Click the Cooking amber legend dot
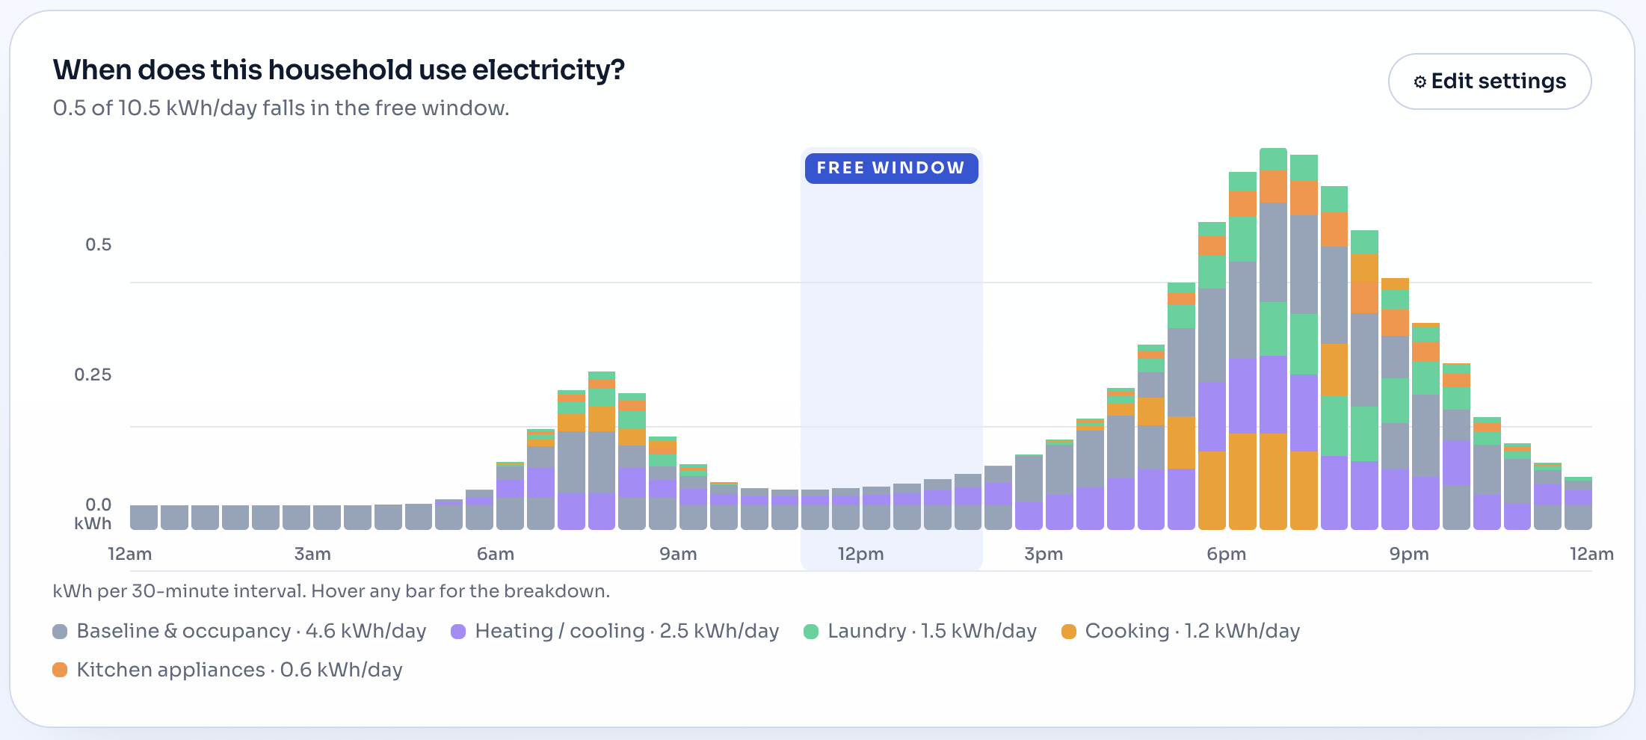Viewport: 1646px width, 740px height. click(1069, 632)
